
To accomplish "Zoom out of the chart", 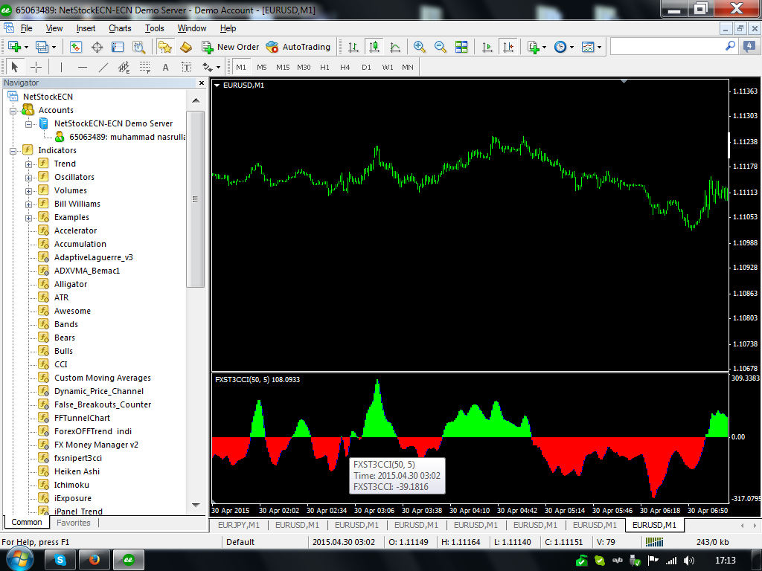I will 441,47.
